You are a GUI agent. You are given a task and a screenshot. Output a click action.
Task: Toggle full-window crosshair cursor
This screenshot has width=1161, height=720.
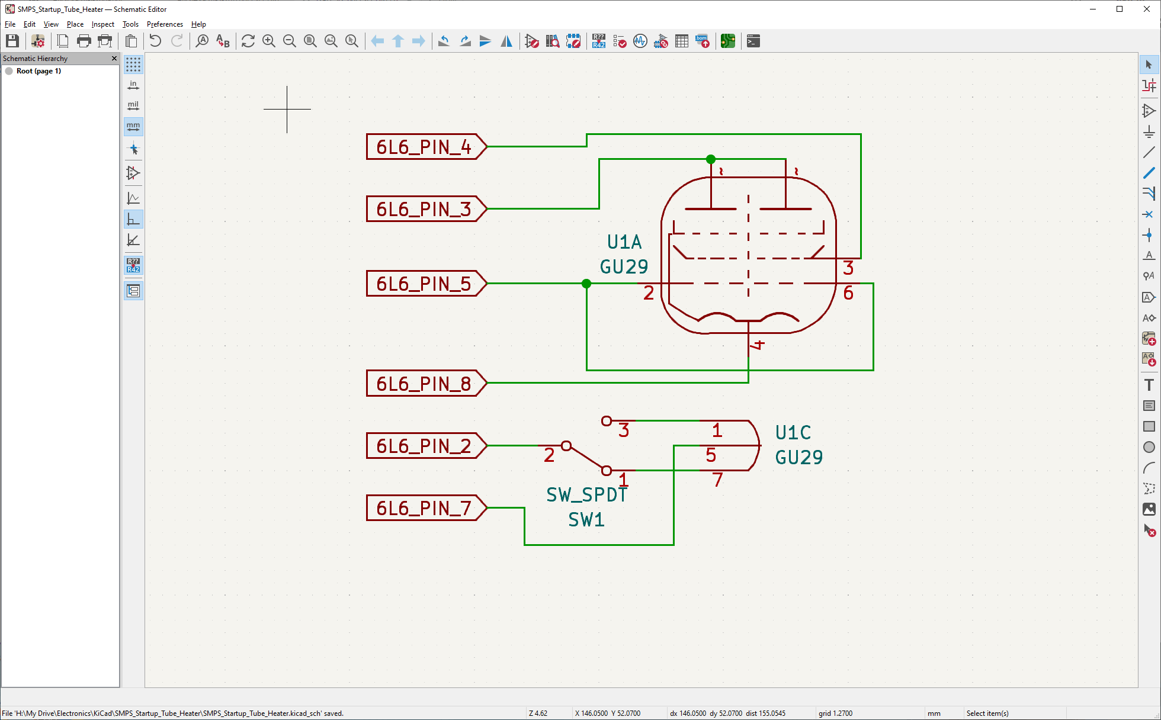tap(133, 149)
